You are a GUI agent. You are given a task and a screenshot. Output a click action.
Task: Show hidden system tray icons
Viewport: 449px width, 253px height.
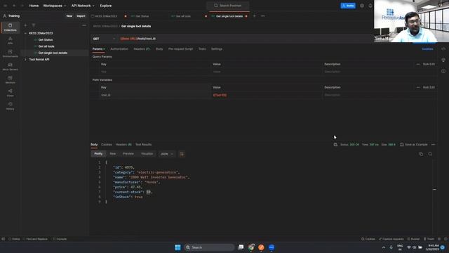[x=384, y=247]
